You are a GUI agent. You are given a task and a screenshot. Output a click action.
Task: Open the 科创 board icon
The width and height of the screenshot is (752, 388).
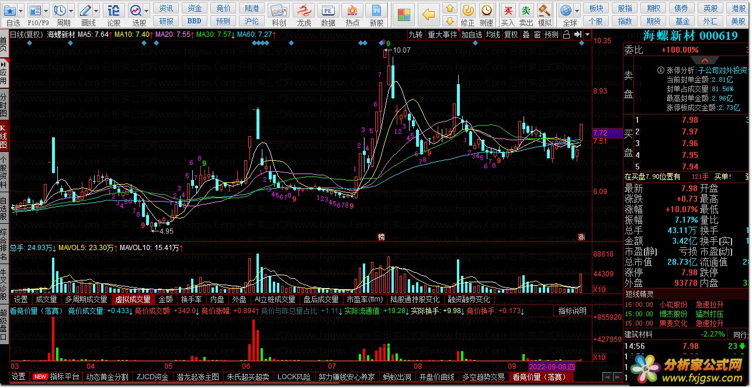coord(279,11)
